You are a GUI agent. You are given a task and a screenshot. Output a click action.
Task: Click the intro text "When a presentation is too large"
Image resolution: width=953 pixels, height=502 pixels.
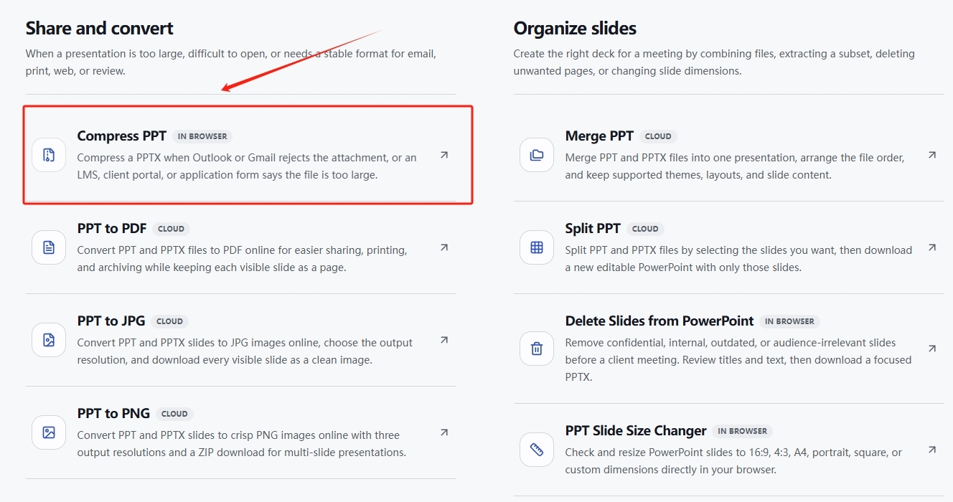coord(231,62)
